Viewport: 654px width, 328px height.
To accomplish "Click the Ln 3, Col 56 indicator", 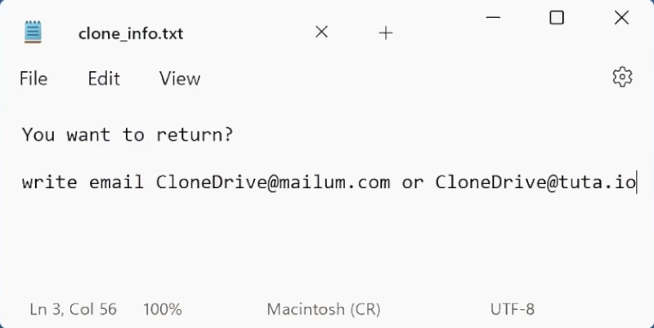I will (x=73, y=309).
